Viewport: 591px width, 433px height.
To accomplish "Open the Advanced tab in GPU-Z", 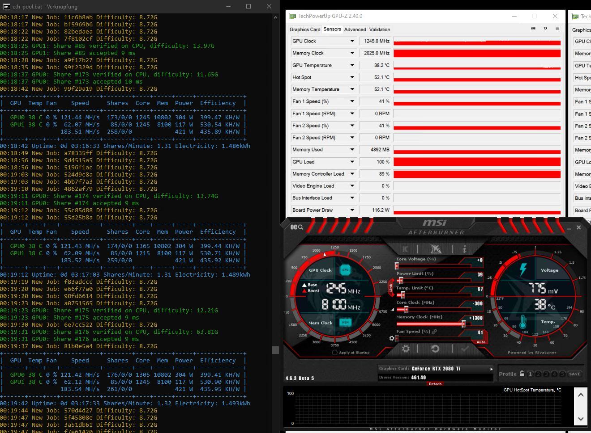I will [355, 29].
